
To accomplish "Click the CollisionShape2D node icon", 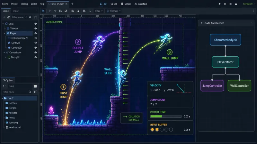I will (9, 38).
